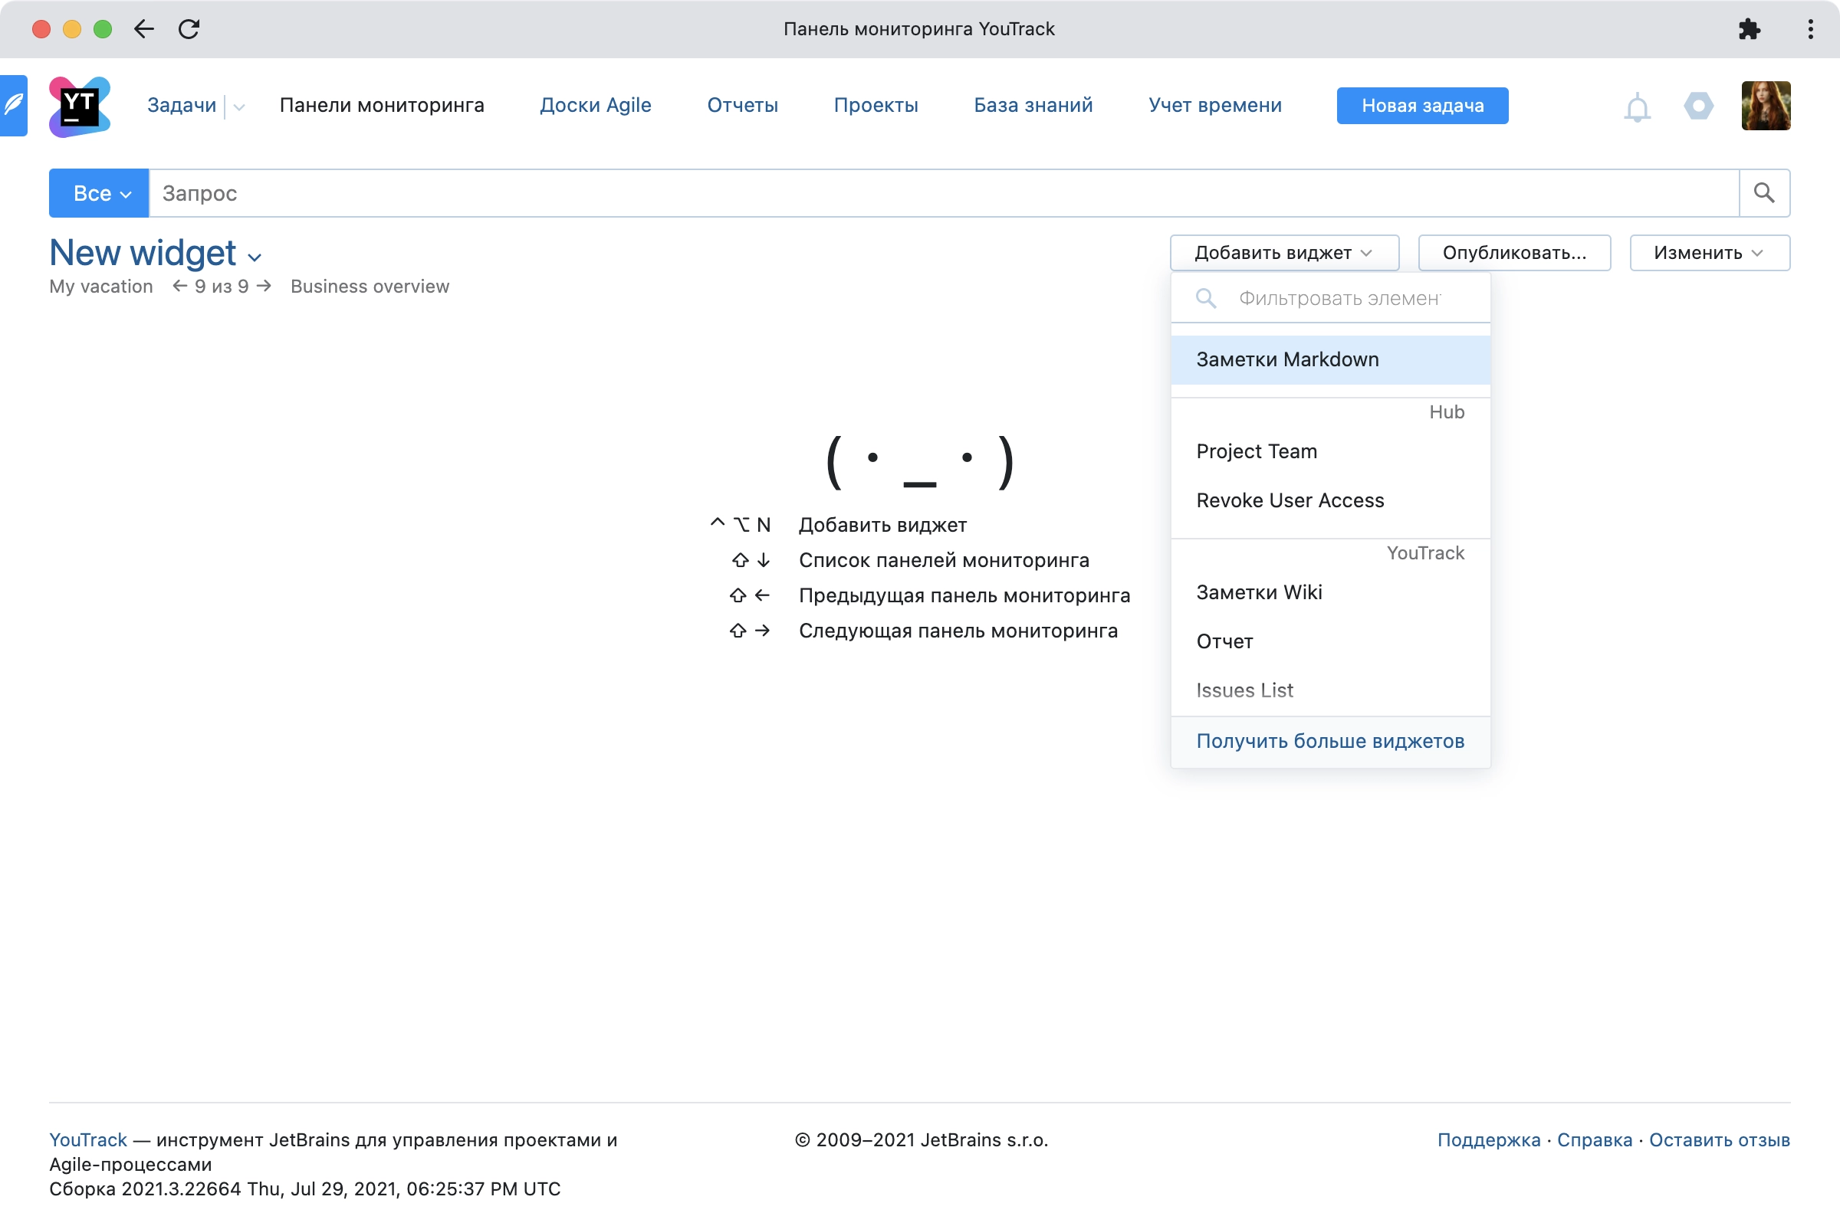The height and width of the screenshot is (1226, 1840).
Task: Click search icon in widget dropdown
Action: coord(1204,298)
